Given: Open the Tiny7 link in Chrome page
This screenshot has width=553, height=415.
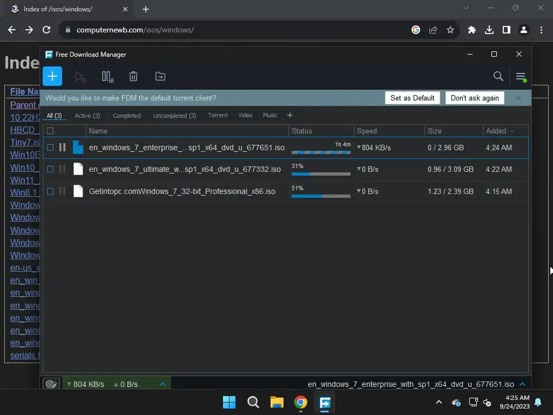Looking at the screenshot, I should pos(25,142).
